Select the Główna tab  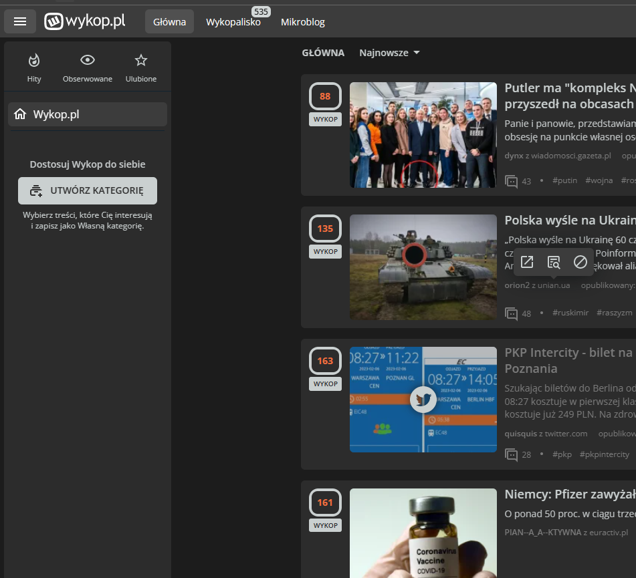pos(169,22)
